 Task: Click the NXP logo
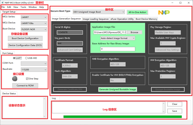[164, 12]
